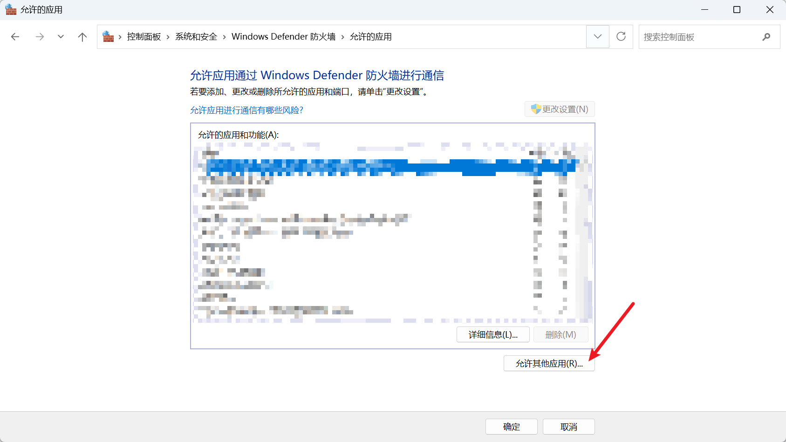Click the Forward navigation arrow

click(40, 37)
